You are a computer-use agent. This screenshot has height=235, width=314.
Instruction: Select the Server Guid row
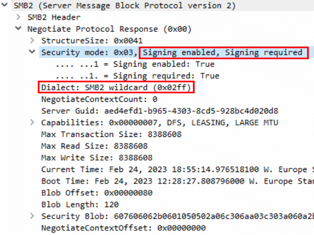(159, 111)
